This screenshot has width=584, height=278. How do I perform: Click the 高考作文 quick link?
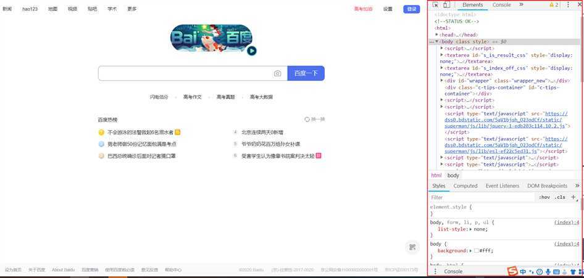[192, 97]
